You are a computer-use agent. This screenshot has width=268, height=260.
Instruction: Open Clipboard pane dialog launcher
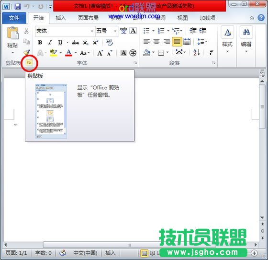click(29, 63)
